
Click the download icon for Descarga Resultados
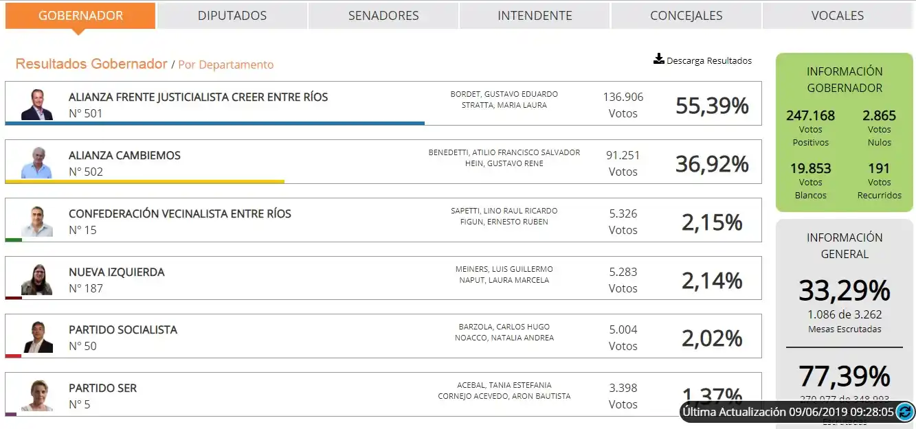pyautogui.click(x=658, y=59)
